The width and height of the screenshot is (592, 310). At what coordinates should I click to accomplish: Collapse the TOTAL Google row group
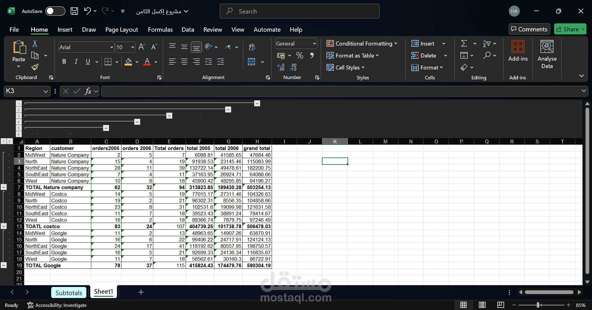click(4, 265)
